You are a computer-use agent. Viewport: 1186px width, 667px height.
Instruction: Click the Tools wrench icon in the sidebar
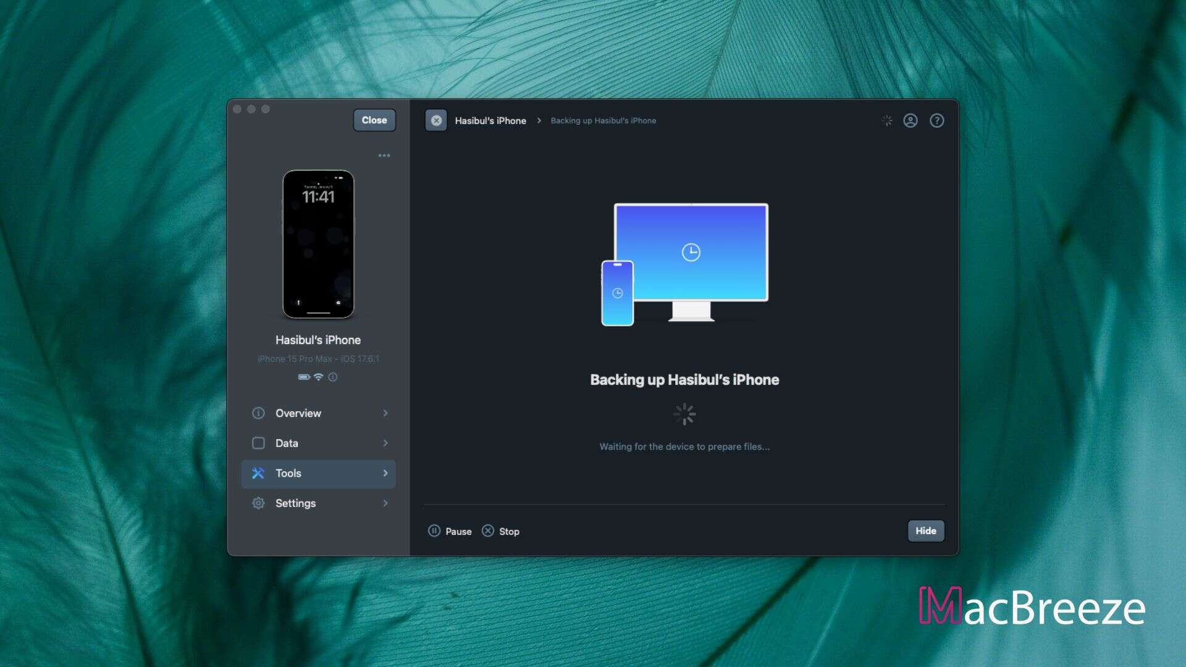click(x=258, y=473)
